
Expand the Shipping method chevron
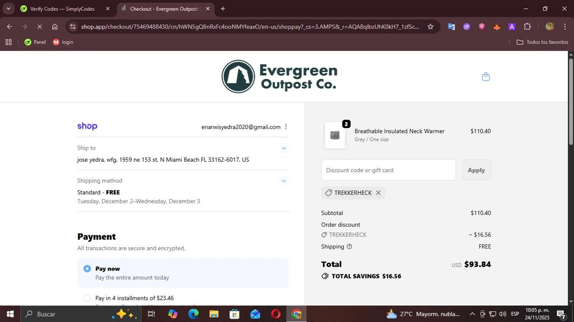click(x=284, y=181)
